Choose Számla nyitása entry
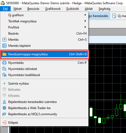Screen dimensions: 126x133 45,84
